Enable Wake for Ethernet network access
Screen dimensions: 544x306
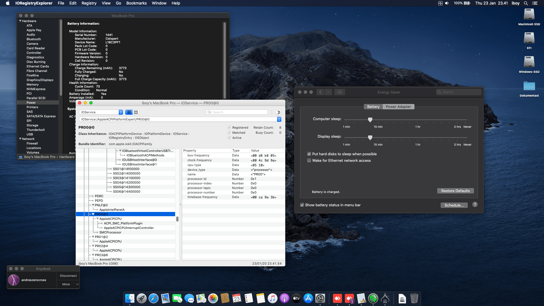(x=309, y=161)
